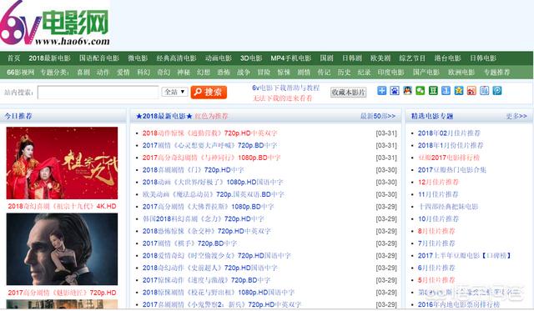Open the red 无法下载的进来看看 link
The height and width of the screenshot is (311, 534).
[x=283, y=98]
